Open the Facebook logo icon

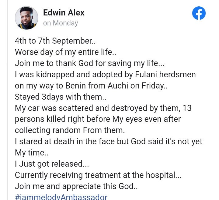[199, 13]
